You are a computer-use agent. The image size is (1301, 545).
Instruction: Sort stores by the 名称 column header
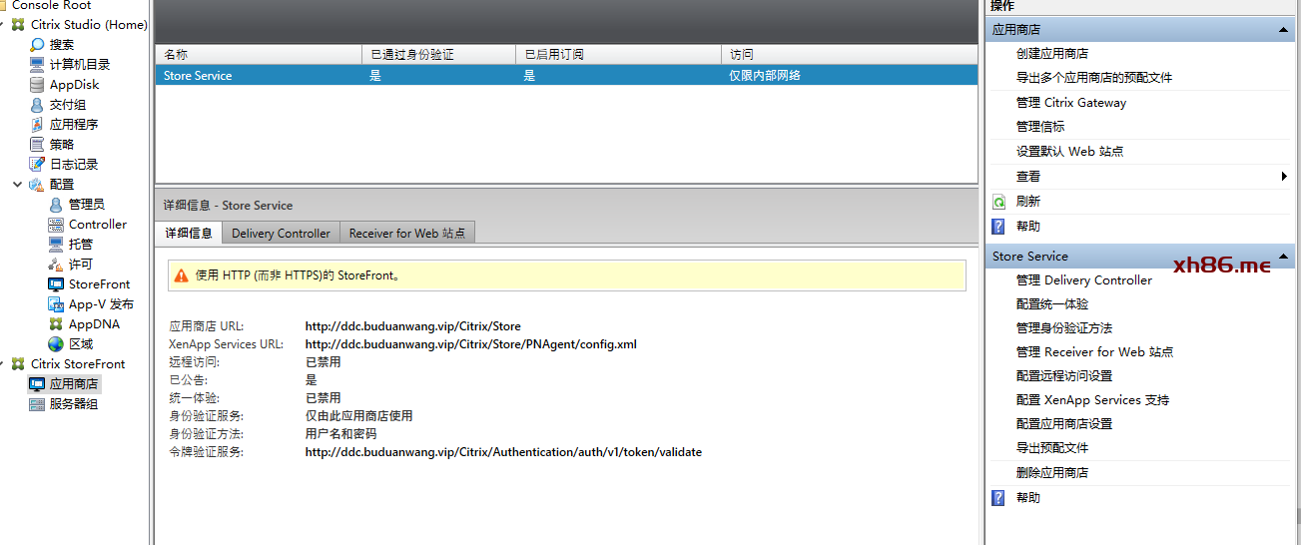[x=259, y=54]
